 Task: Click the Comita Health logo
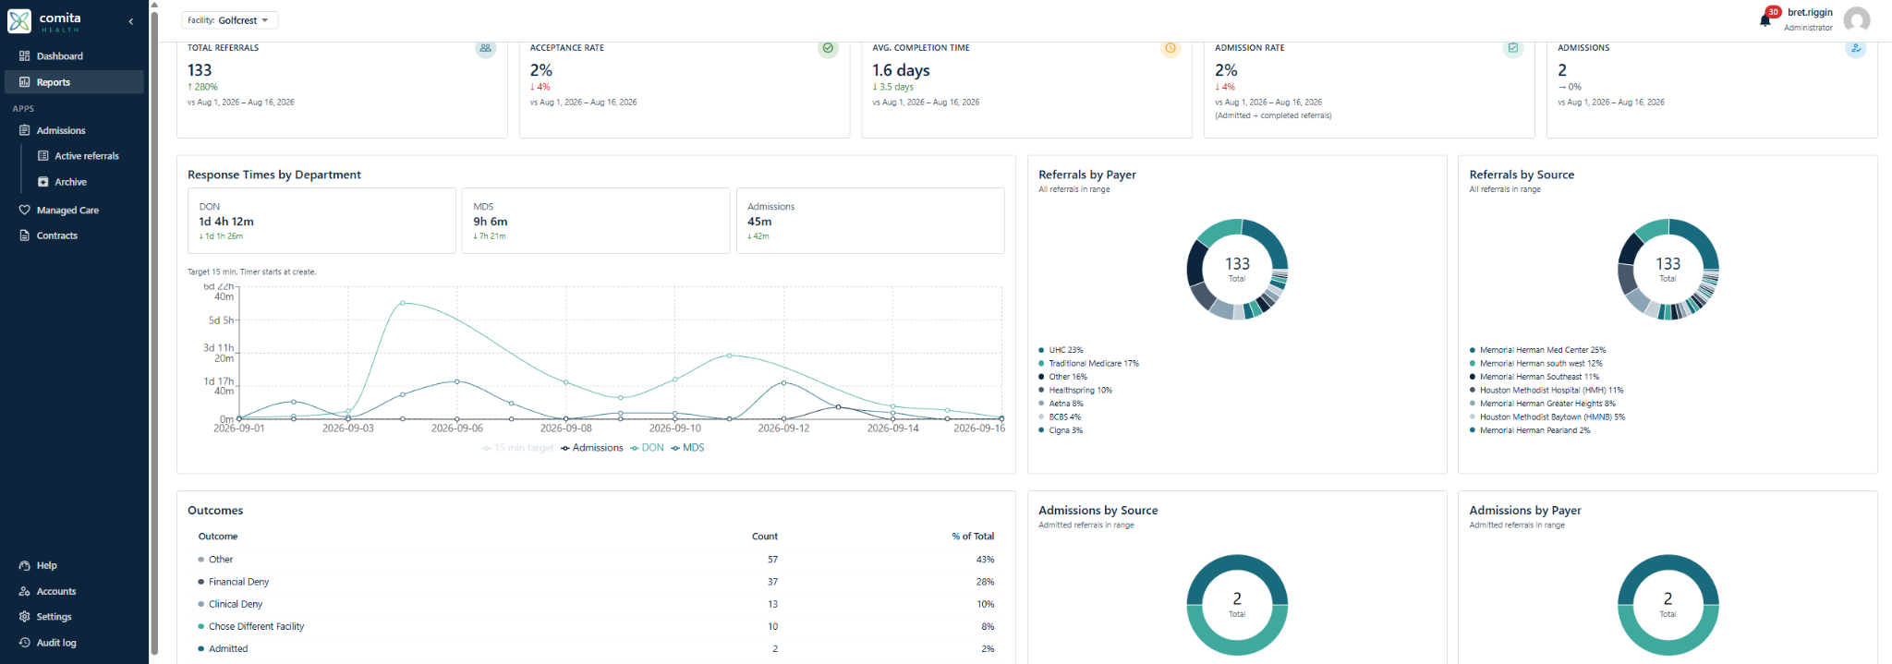[45, 21]
